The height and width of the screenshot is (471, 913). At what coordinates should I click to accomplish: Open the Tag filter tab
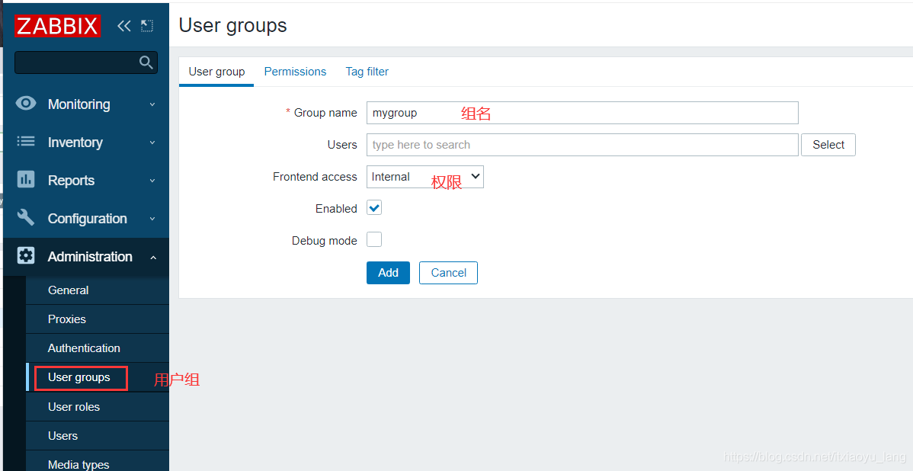click(x=367, y=72)
